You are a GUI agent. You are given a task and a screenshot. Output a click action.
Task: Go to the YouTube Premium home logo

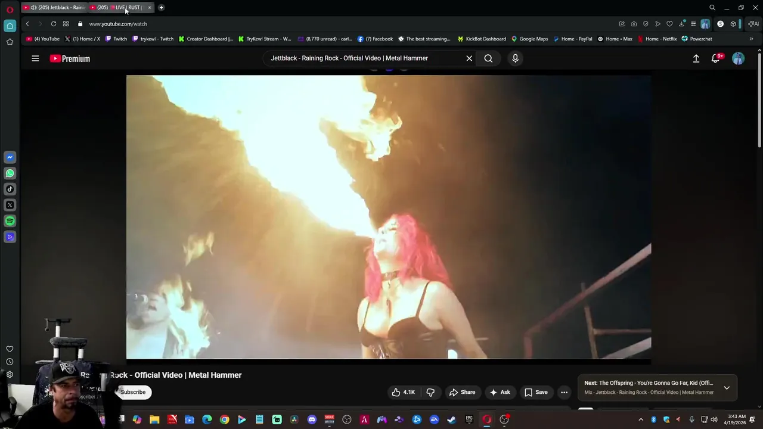pyautogui.click(x=70, y=58)
